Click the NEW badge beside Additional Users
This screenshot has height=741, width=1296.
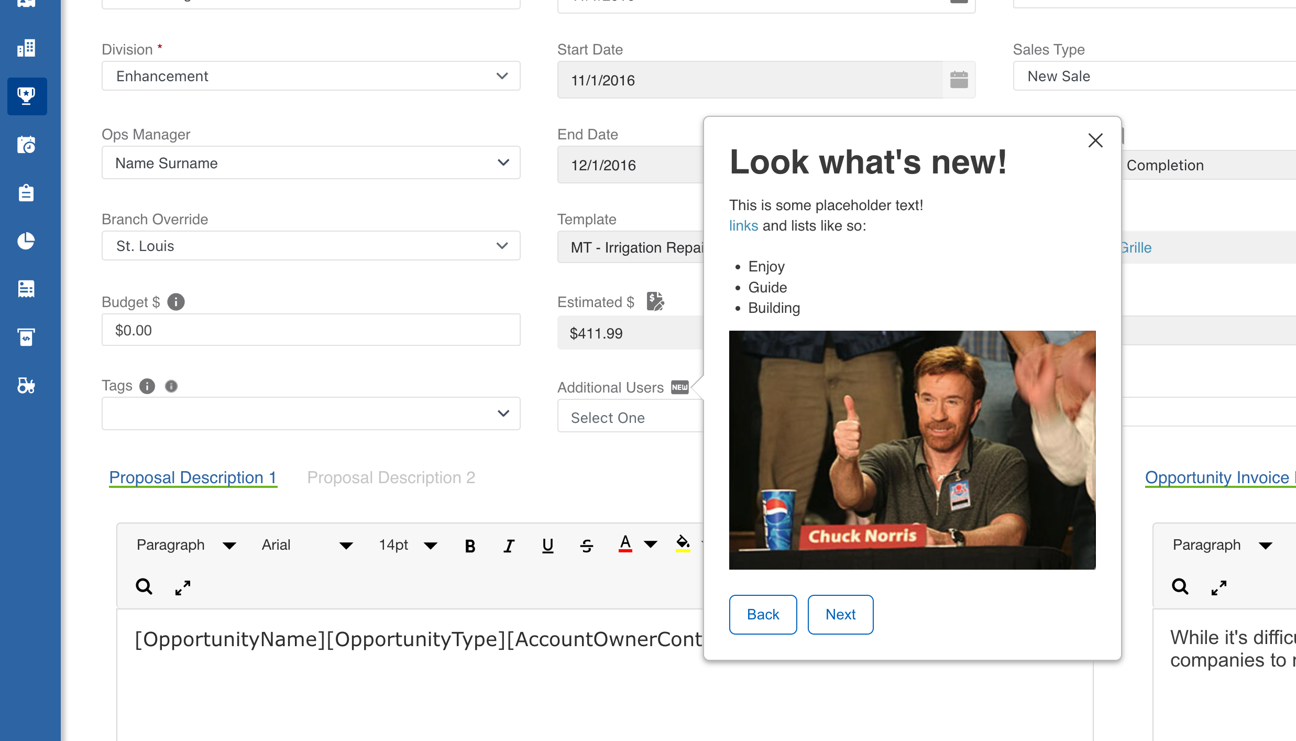pos(680,387)
